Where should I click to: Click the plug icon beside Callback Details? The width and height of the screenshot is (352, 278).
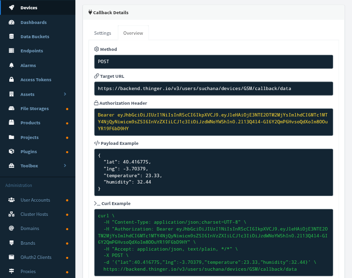coord(90,12)
